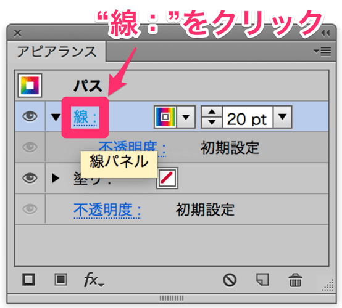Open the Appearance panel flyout menu
The image size is (342, 308).
click(323, 51)
